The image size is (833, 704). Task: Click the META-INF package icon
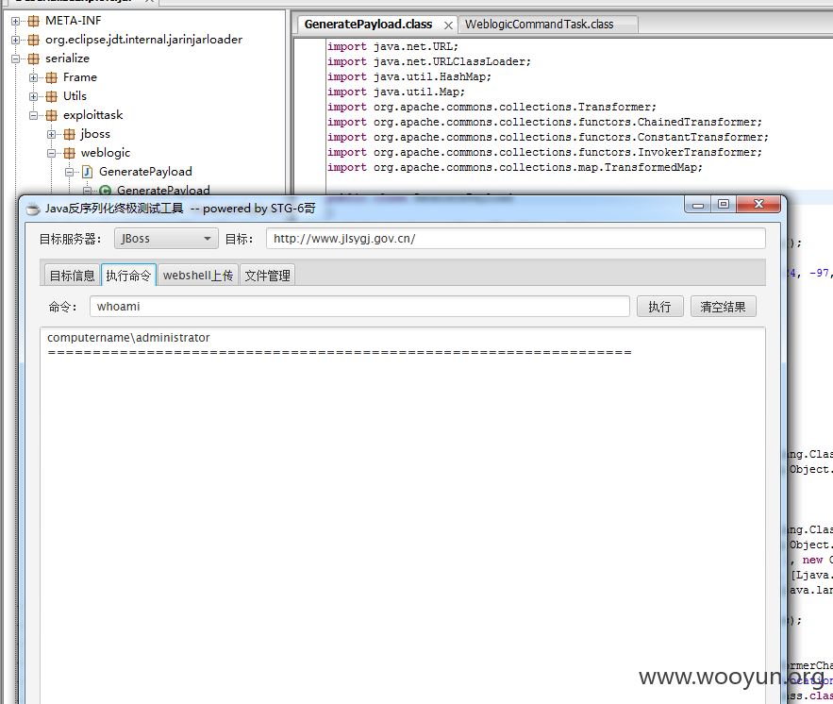click(33, 21)
